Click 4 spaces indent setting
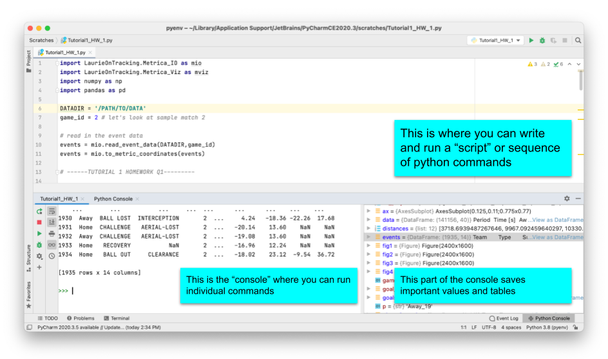 pos(511,327)
